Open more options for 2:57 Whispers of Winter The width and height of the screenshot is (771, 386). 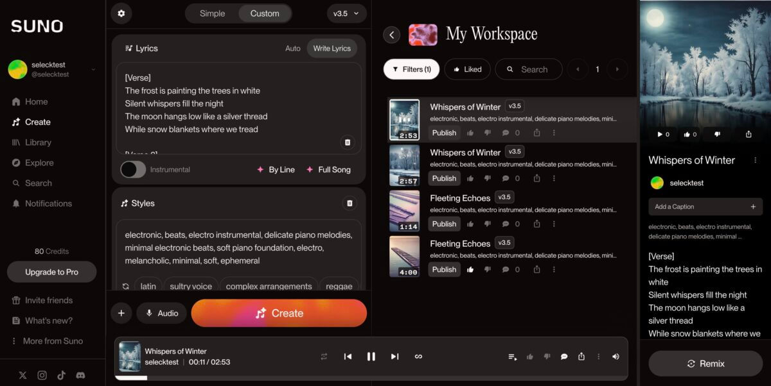(x=554, y=178)
